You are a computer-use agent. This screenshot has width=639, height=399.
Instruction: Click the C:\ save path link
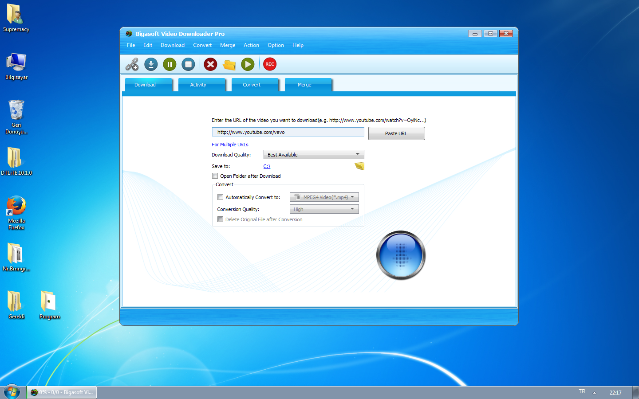(267, 166)
